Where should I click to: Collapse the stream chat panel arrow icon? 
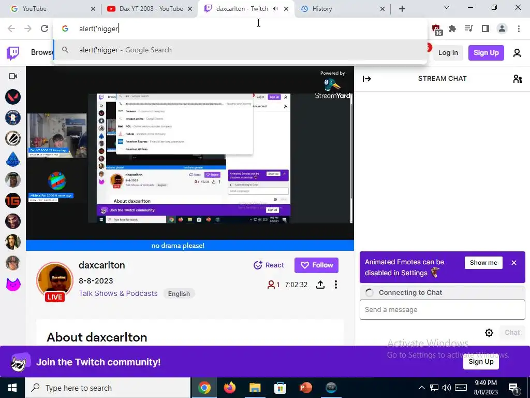point(367,79)
